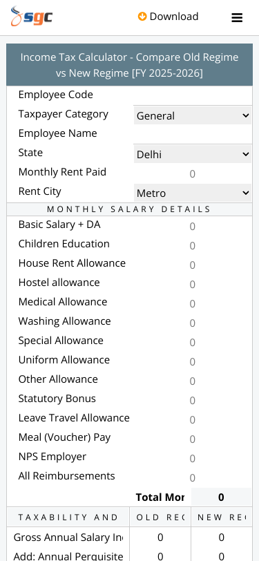259x561 pixels.
Task: Open the Rent City dropdown
Action: (193, 193)
